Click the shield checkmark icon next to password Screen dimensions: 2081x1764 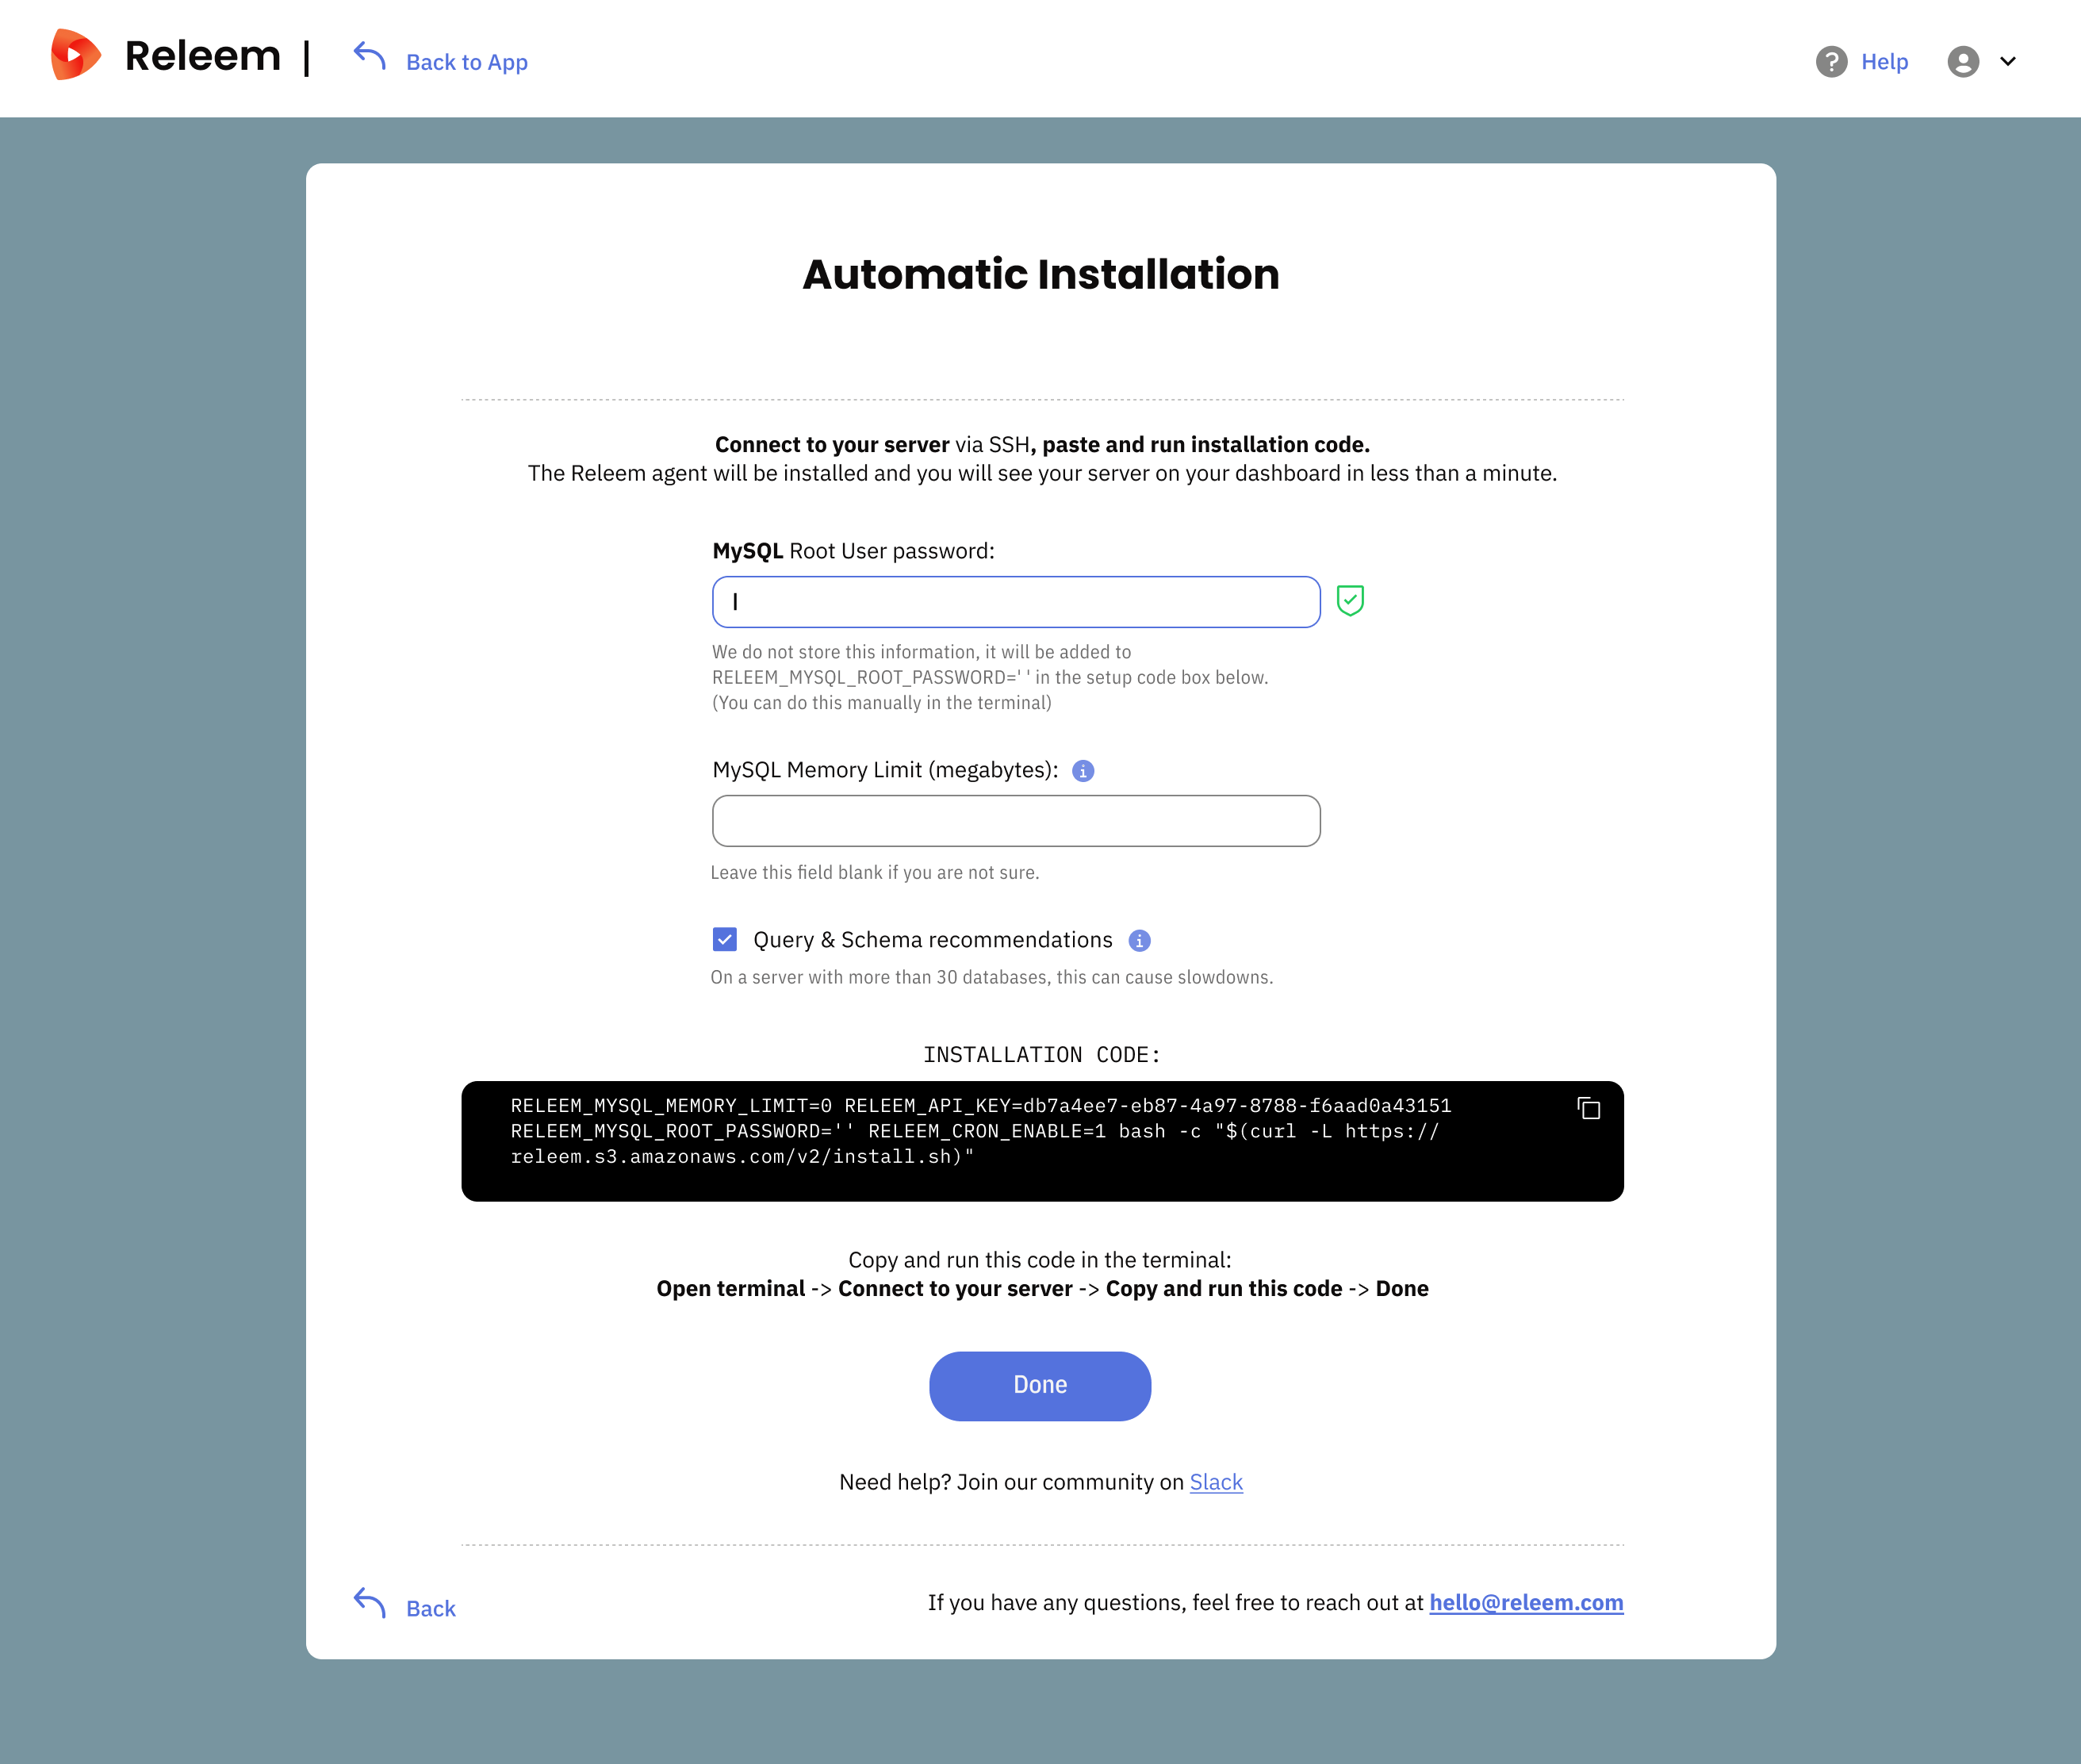click(1350, 600)
